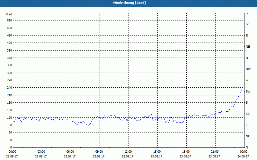Click the 240 y-axis value

click(10, 88)
